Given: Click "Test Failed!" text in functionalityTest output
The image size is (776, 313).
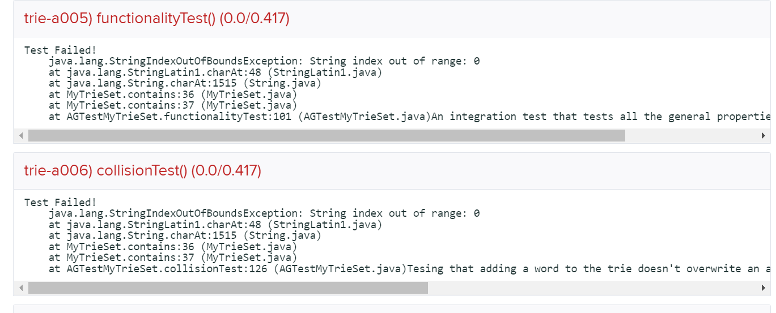Looking at the screenshot, I should click(60, 50).
